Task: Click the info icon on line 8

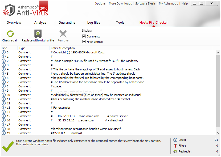Action: tap(3, 86)
